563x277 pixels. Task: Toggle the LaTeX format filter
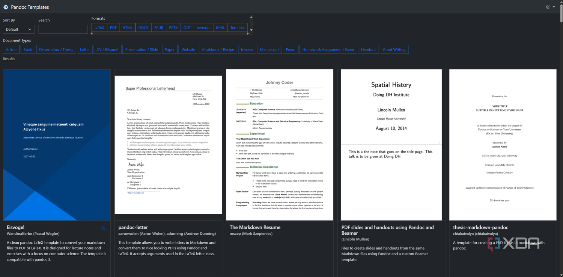pos(99,28)
